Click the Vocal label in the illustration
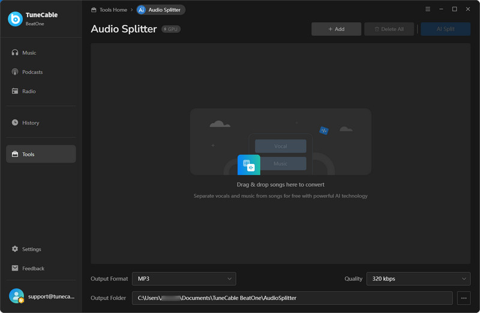The height and width of the screenshot is (313, 480). point(280,146)
